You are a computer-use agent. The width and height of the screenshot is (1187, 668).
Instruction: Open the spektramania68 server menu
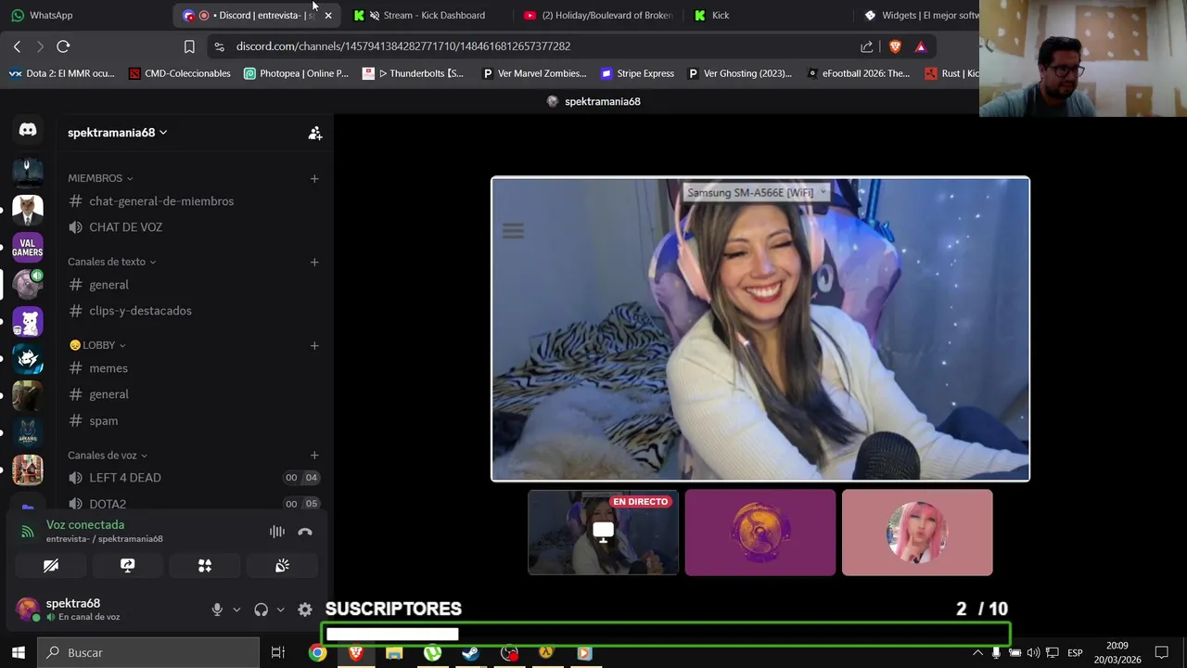coord(117,133)
